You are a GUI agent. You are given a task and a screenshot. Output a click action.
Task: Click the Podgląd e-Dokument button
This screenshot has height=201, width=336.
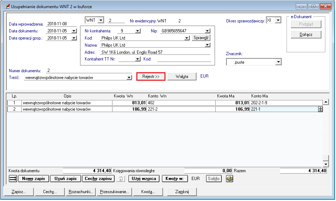(x=306, y=24)
